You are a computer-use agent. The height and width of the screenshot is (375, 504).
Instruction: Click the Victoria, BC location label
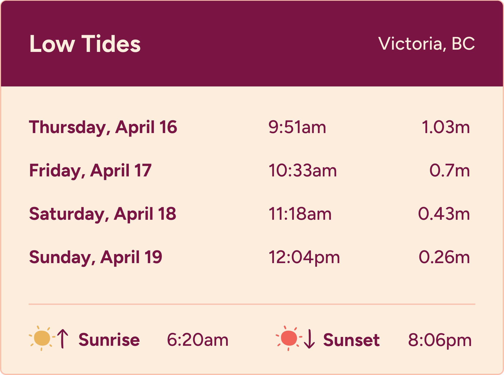pos(427,44)
